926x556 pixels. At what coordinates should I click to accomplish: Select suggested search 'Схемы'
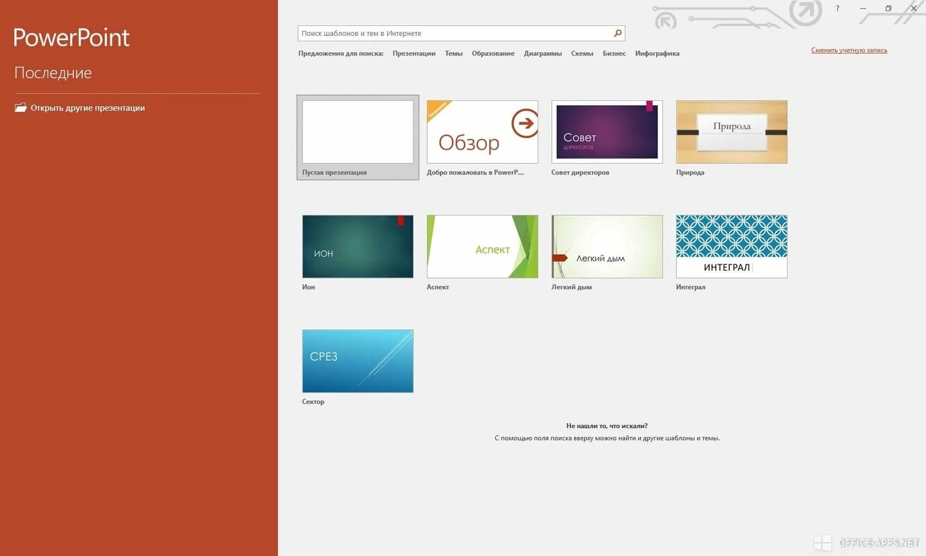(x=582, y=53)
